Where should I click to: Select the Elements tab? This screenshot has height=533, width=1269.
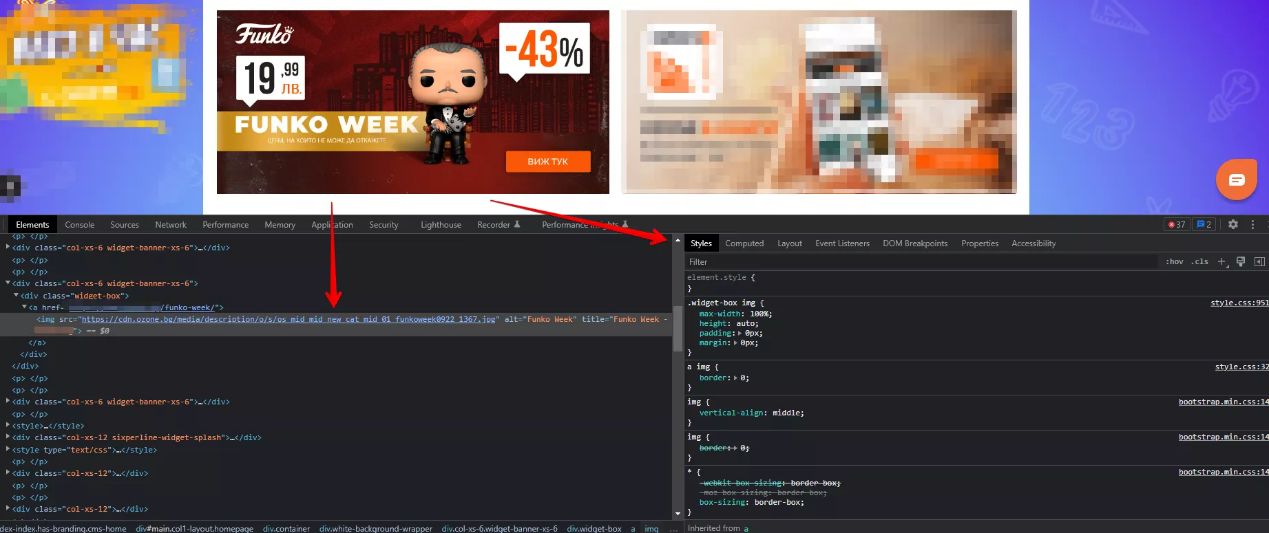32,225
